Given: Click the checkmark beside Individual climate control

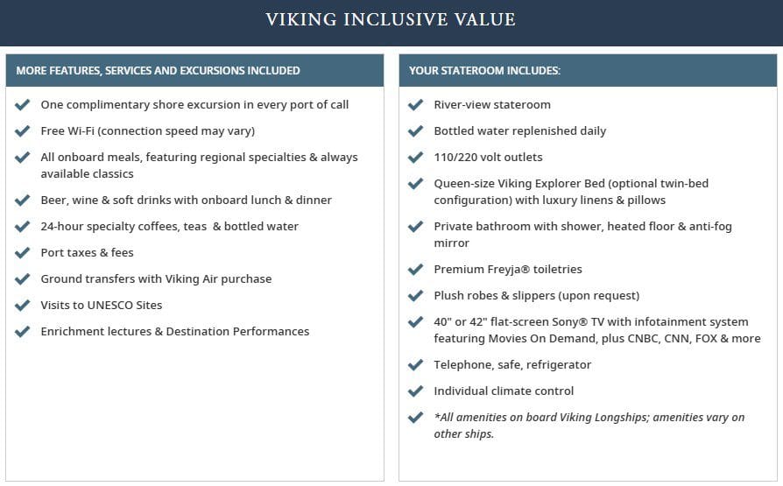Looking at the screenshot, I should click(x=416, y=391).
